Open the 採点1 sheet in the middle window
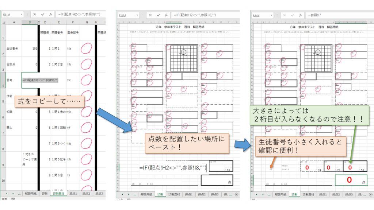Screen dimensions: 374x210 pos(189,195)
